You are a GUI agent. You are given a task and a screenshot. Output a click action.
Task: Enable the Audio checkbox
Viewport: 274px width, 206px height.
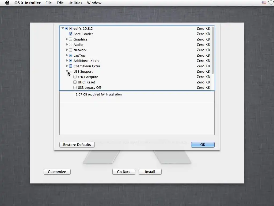71,45
